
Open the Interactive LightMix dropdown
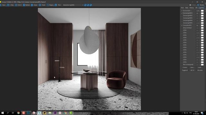(x=73, y=5)
